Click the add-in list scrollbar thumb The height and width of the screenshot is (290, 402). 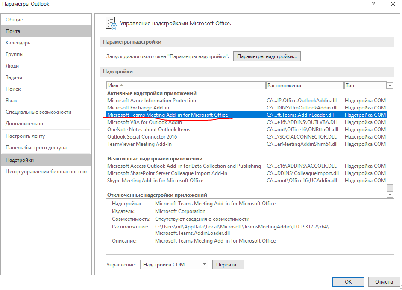tap(390, 136)
